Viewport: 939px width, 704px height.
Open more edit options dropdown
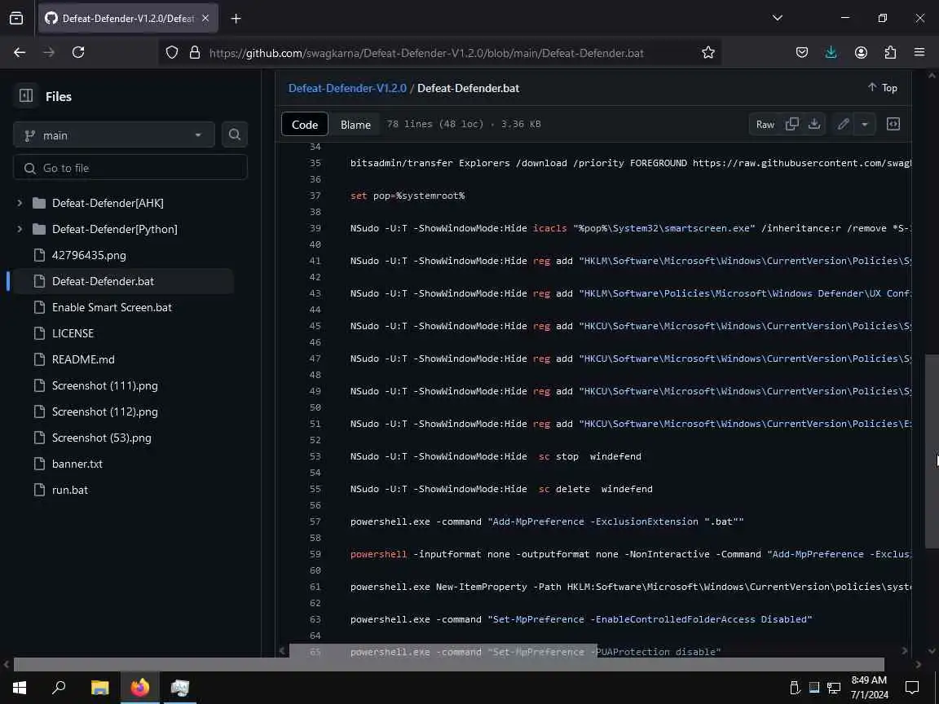[x=864, y=124]
